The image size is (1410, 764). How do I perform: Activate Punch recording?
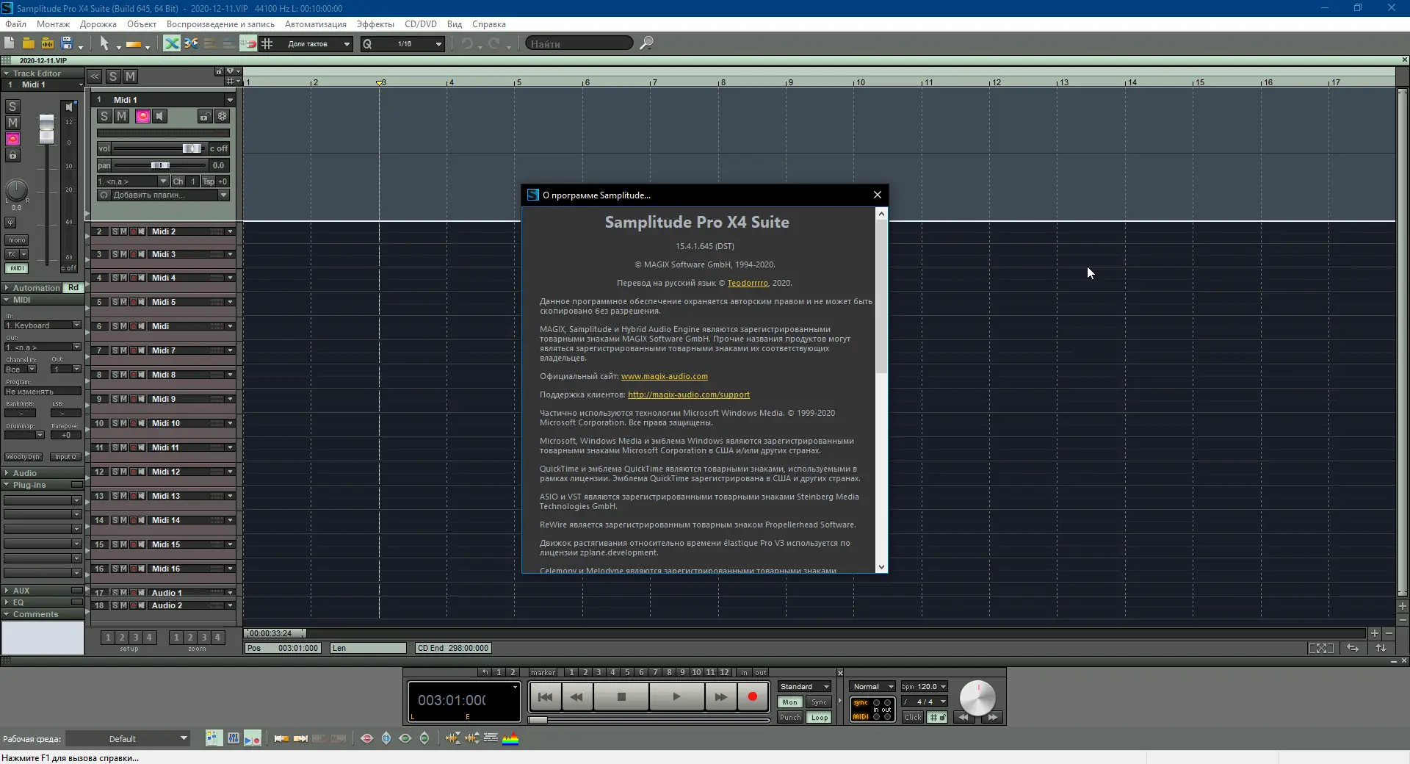[789, 718]
